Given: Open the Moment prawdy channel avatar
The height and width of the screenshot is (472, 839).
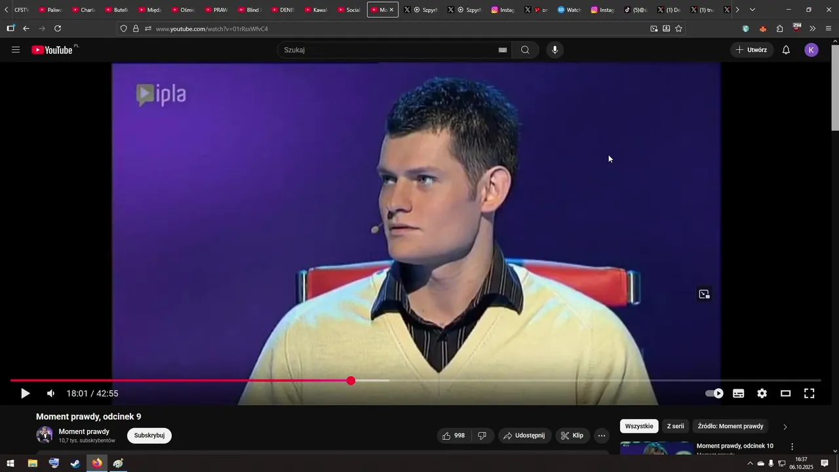Looking at the screenshot, I should point(45,435).
